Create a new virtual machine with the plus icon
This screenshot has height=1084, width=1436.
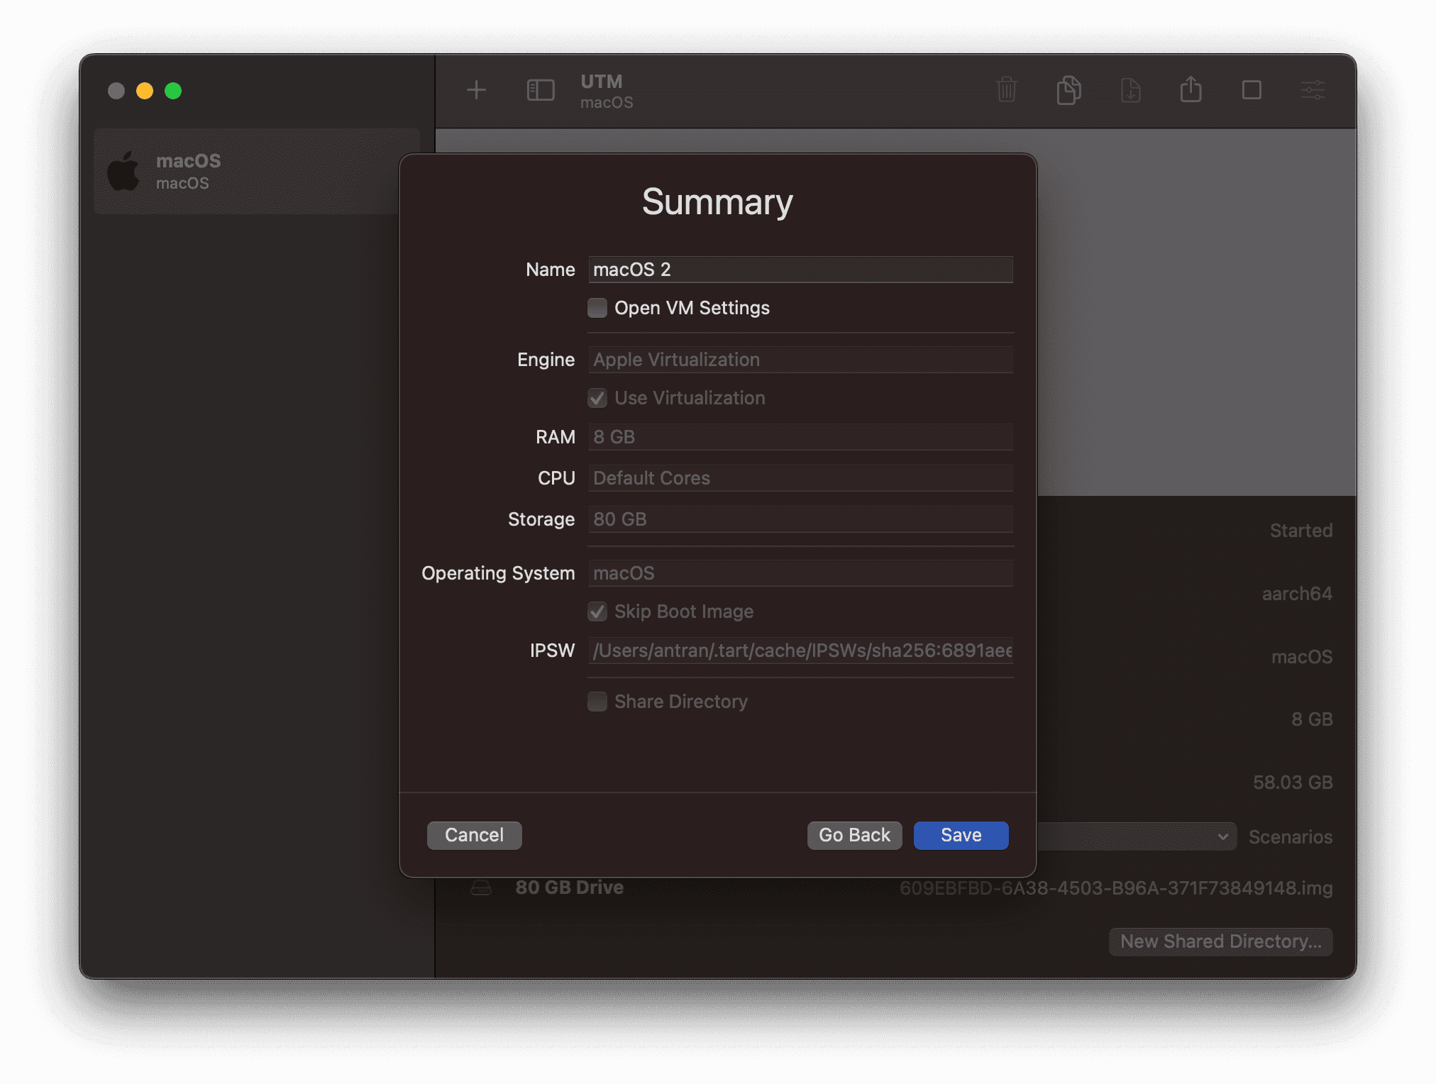(x=476, y=90)
